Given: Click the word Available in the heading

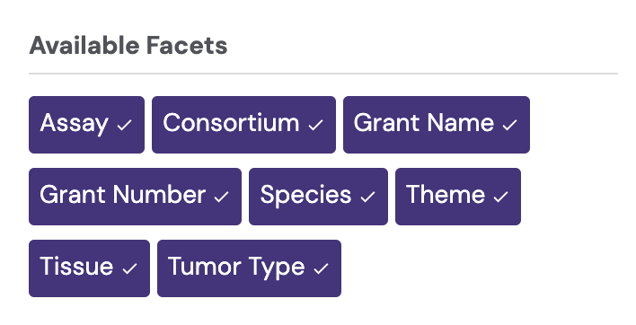Looking at the screenshot, I should point(84,45).
